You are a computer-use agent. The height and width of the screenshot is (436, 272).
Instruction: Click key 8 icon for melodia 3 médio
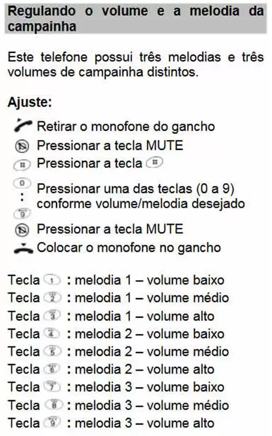53,405
